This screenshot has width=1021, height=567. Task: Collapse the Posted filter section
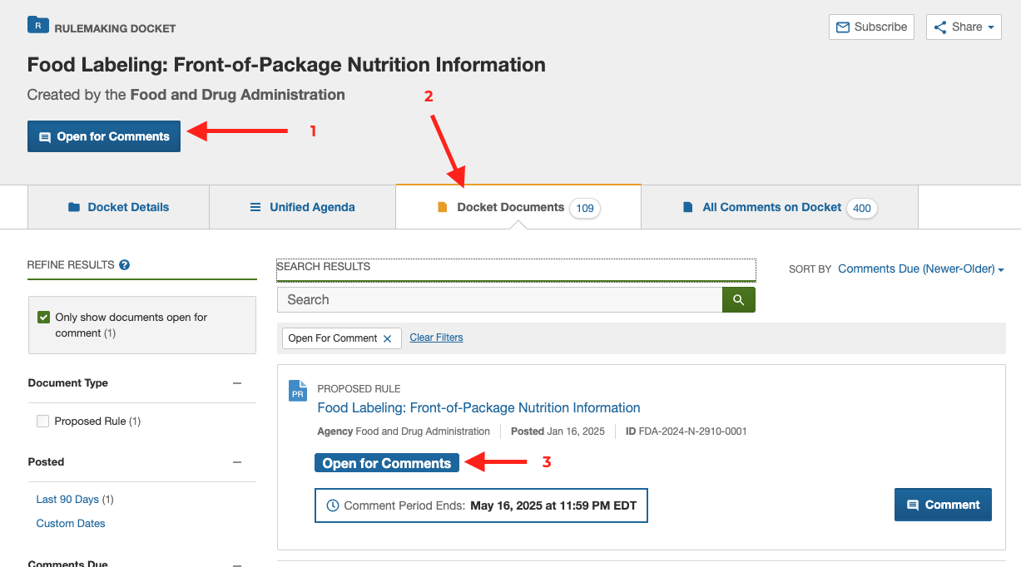(237, 462)
